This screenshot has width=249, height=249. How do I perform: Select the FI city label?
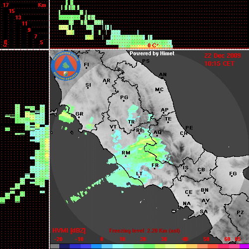pyautogui.click(x=86, y=64)
